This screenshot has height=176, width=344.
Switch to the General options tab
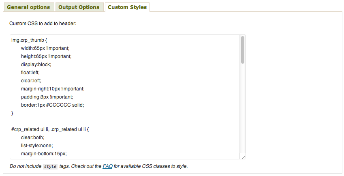point(28,7)
